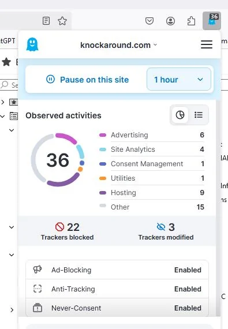The image size is (228, 329).
Task: Collapse the sidebar folder under bookmarks menu
Action: (12, 130)
